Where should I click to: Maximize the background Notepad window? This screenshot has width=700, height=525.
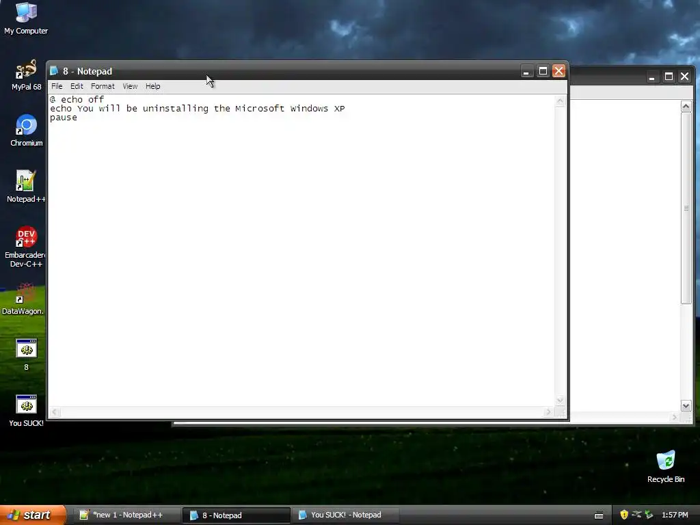click(x=669, y=77)
